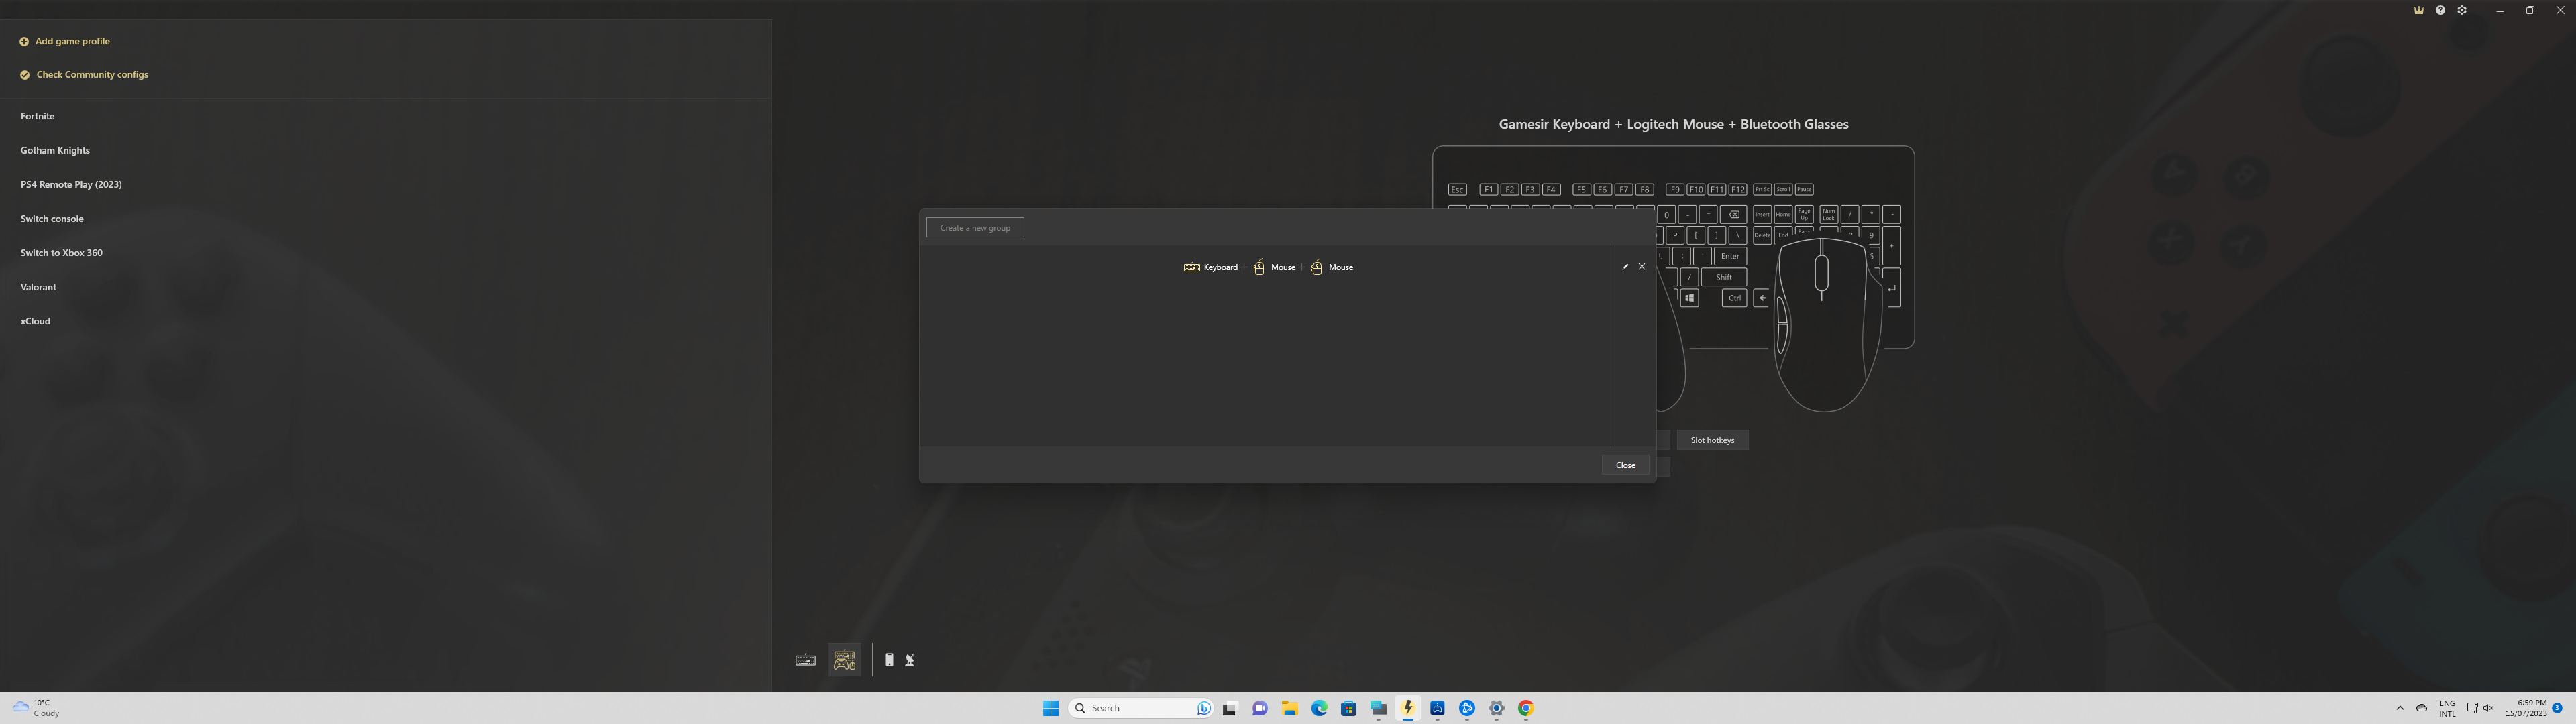Select the Fortnite profile
This screenshot has width=2576, height=724.
(38, 116)
